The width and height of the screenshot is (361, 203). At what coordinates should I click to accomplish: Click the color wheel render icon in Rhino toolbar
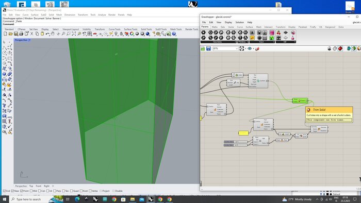(x=132, y=34)
